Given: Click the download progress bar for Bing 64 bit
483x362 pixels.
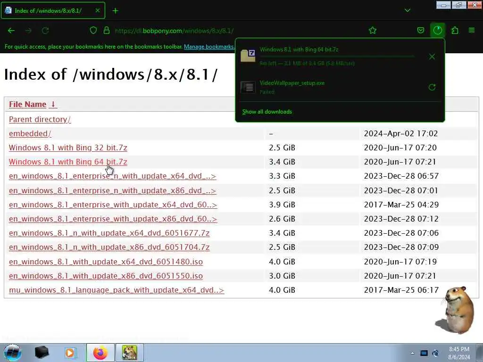Looking at the screenshot, I should coord(337,57).
